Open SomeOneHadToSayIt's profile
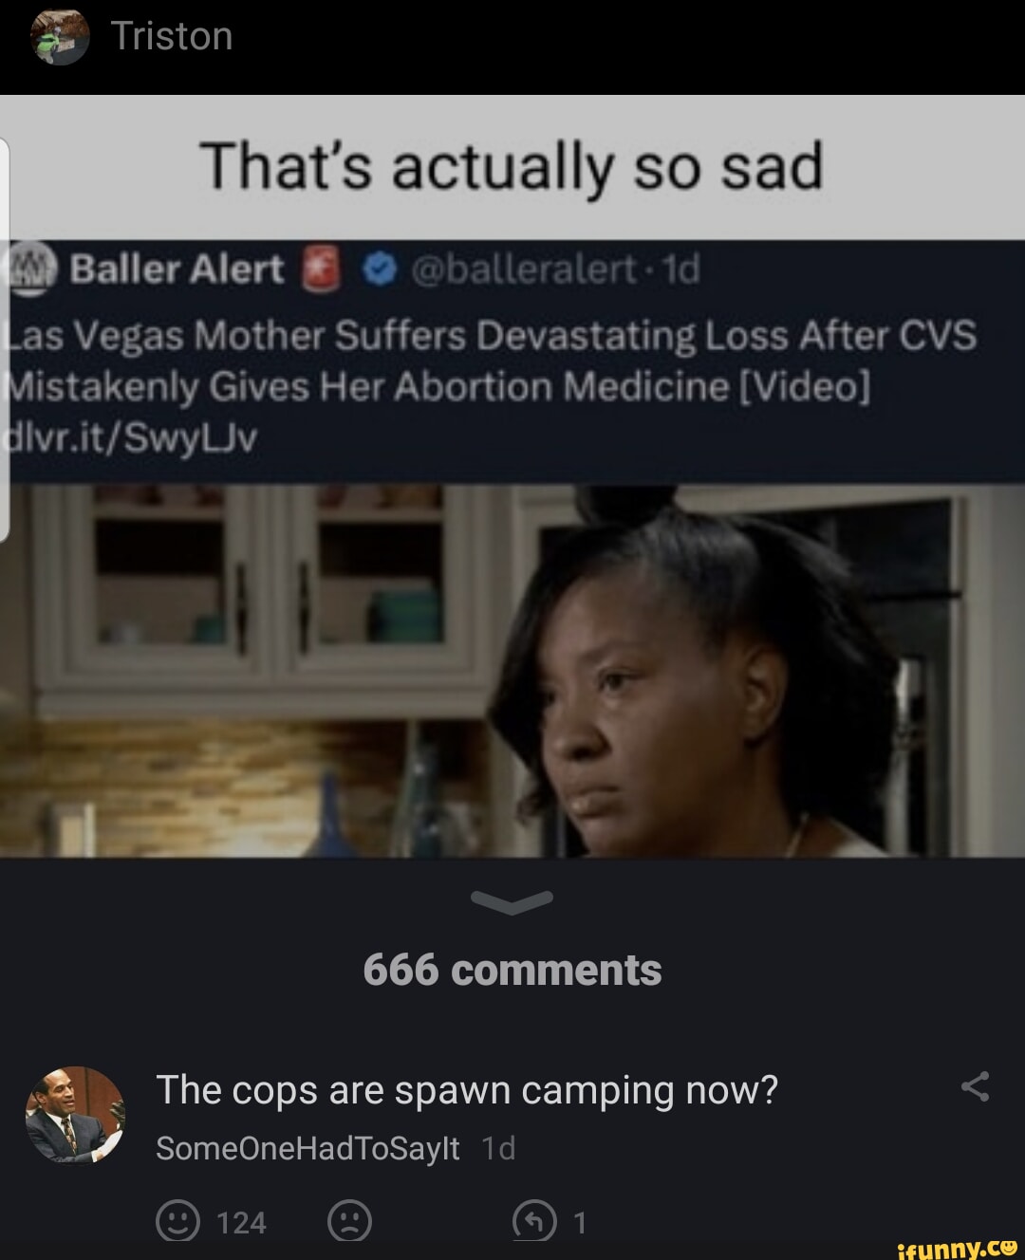This screenshot has height=1260, width=1025. 307,1149
